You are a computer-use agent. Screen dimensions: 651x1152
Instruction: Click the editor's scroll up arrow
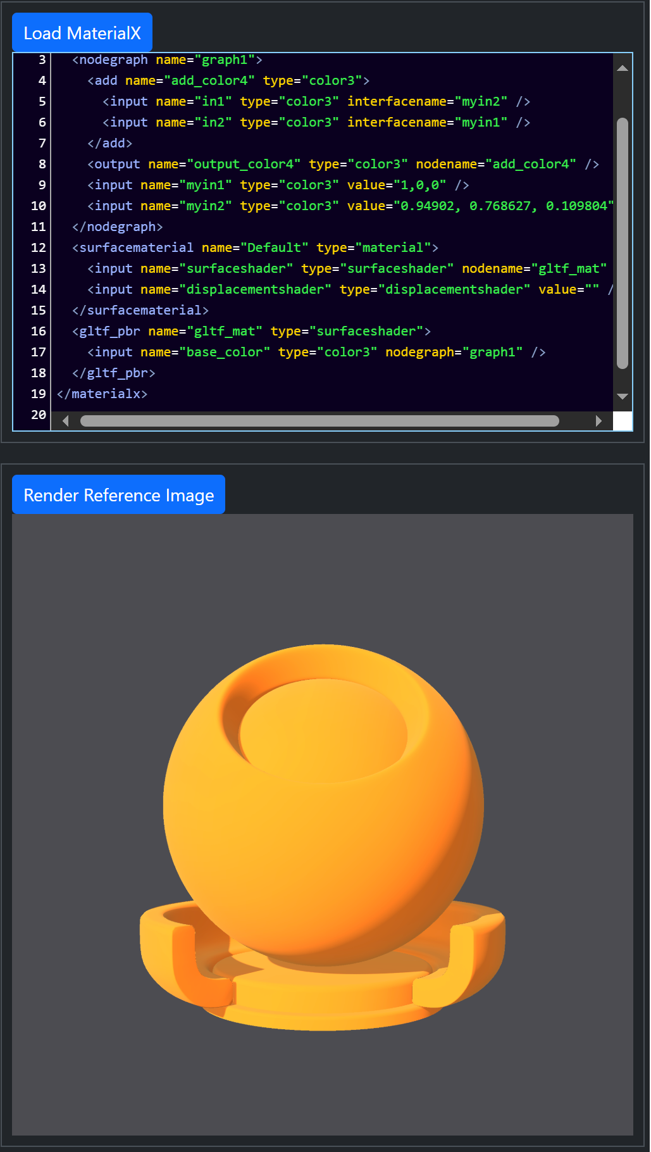[623, 68]
